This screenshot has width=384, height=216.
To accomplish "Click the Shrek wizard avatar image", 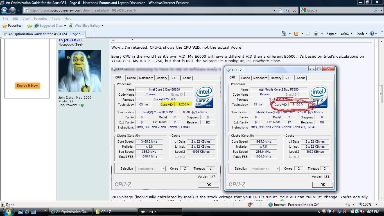I will (x=80, y=71).
